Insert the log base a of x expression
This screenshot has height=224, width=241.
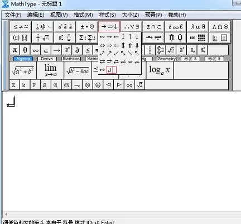(x=160, y=70)
